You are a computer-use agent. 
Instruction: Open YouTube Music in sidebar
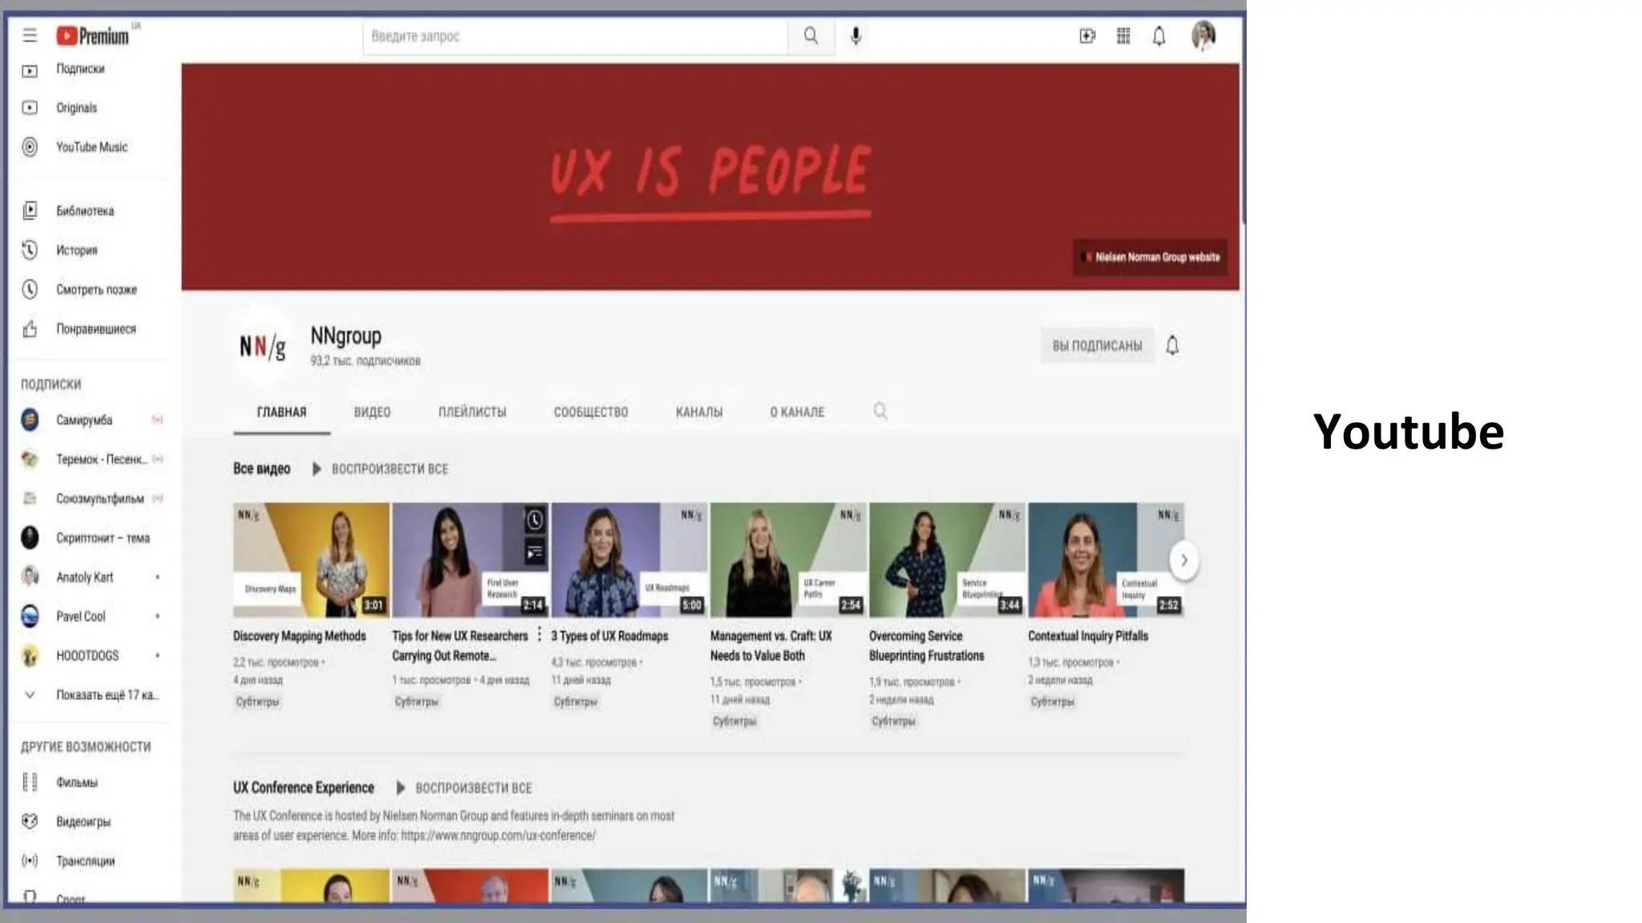click(x=90, y=147)
